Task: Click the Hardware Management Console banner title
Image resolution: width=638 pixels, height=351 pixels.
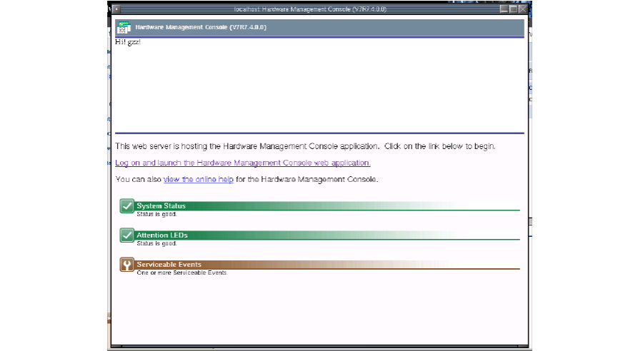Action: point(201,27)
